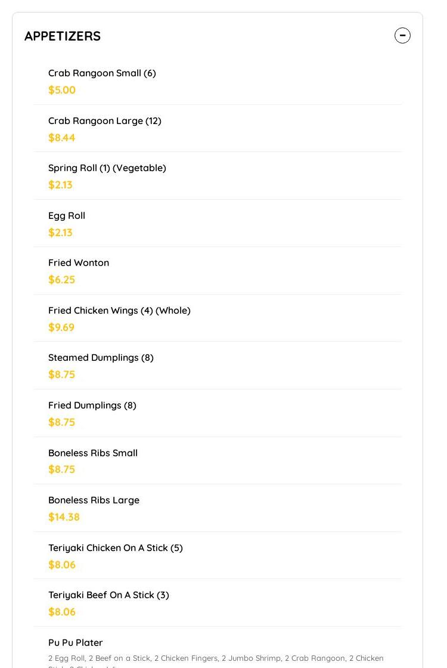Open the Egg Roll item
The image size is (447, 668).
pyautogui.click(x=218, y=224)
